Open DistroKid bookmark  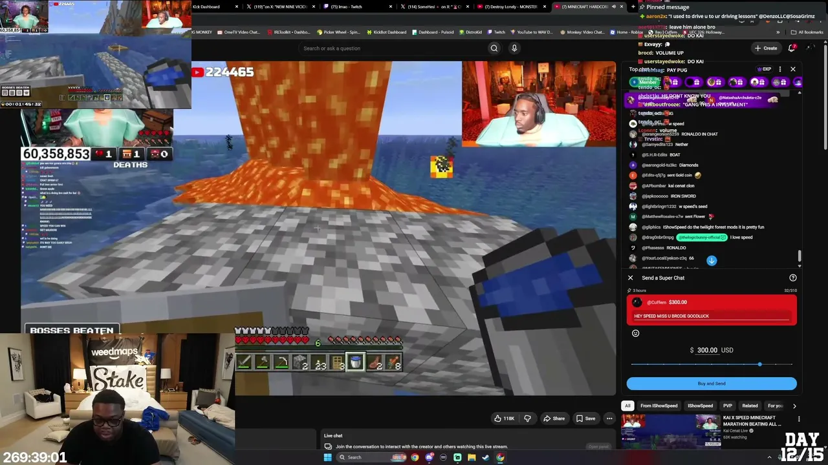coord(470,32)
